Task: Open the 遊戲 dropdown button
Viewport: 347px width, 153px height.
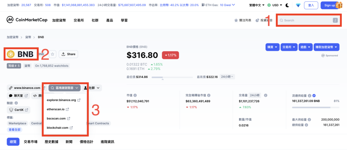Action: tap(306, 47)
